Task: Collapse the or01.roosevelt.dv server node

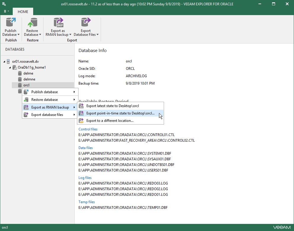Action: (4, 62)
